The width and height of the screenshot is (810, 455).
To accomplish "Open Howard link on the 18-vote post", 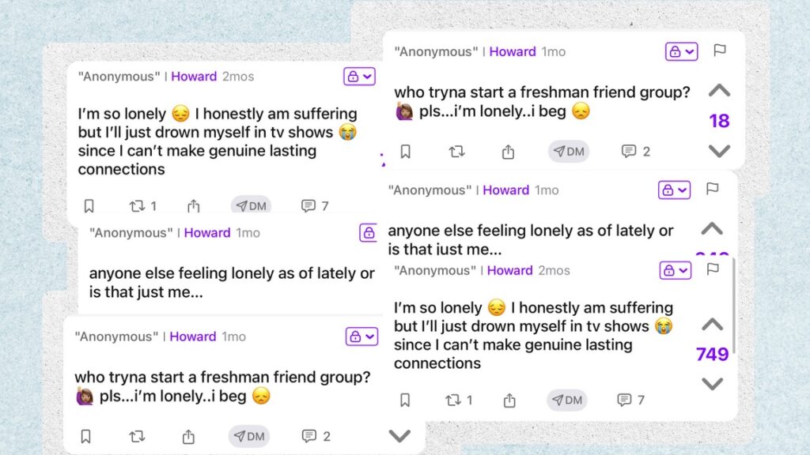I will (513, 51).
